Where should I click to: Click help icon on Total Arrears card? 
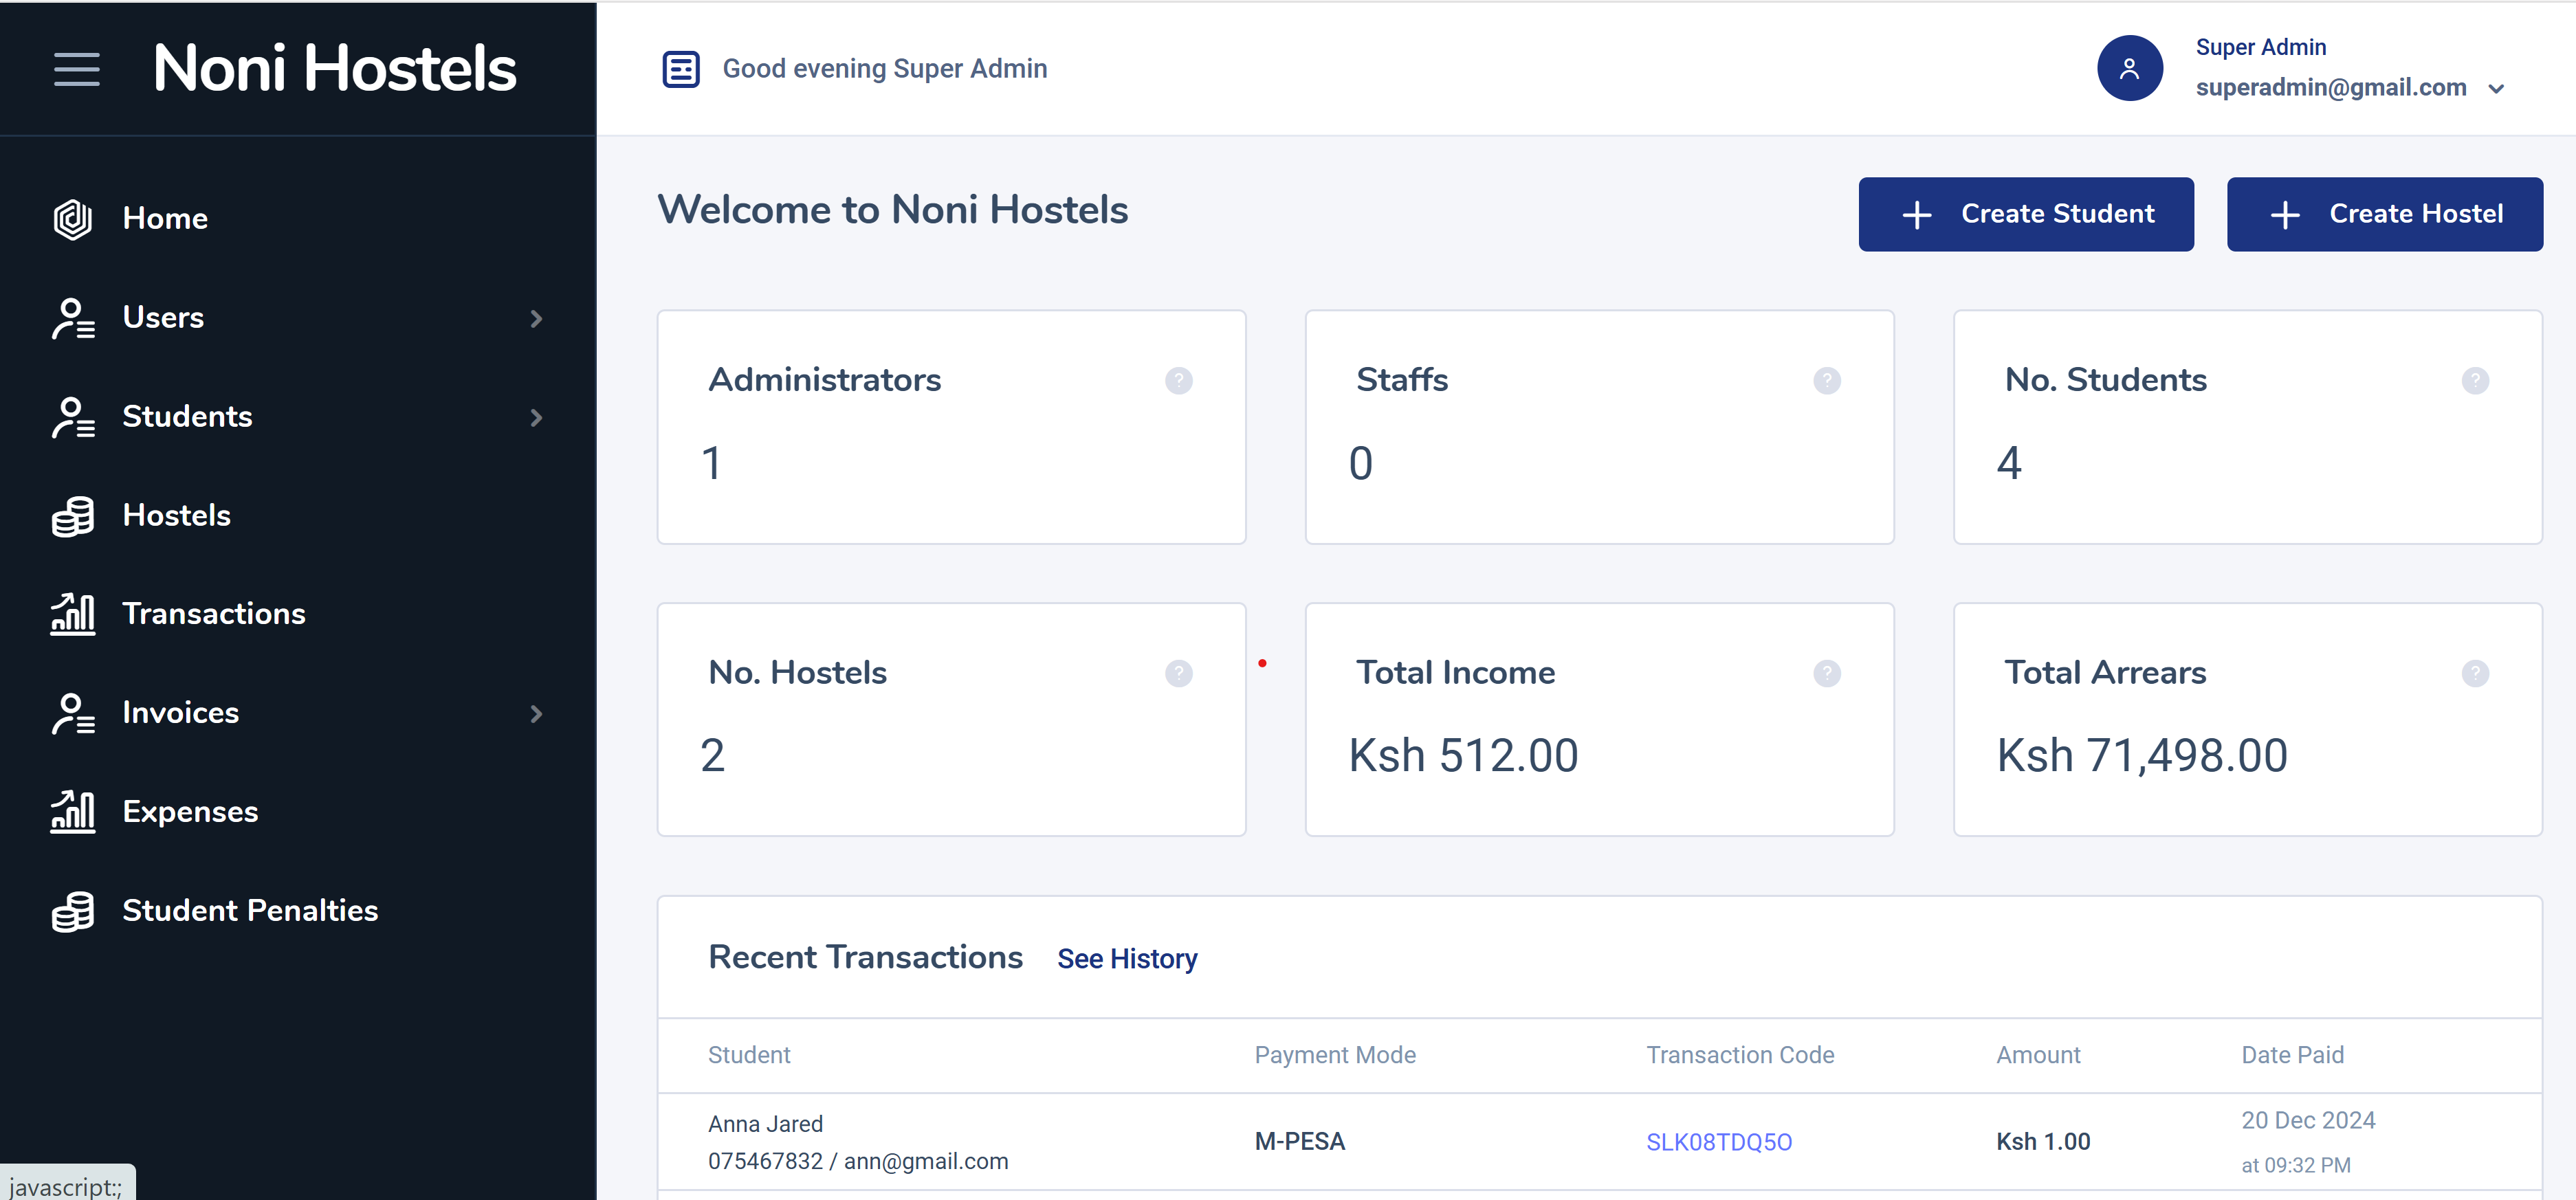tap(2474, 673)
